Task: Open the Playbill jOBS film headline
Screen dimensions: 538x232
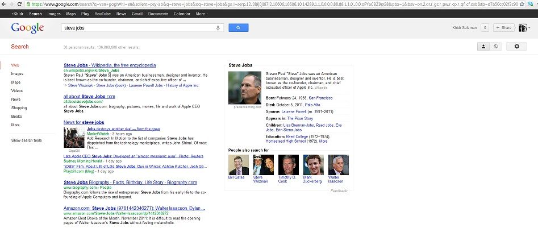Action: point(135,166)
